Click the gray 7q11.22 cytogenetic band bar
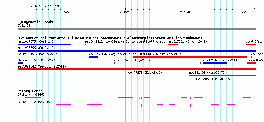The height and width of the screenshot is (122, 264). (x=136, y=29)
